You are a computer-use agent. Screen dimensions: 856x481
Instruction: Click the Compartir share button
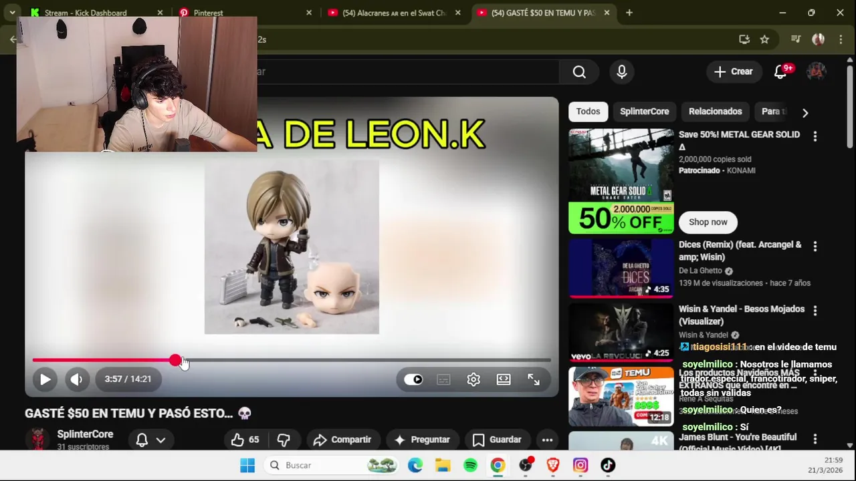(342, 440)
